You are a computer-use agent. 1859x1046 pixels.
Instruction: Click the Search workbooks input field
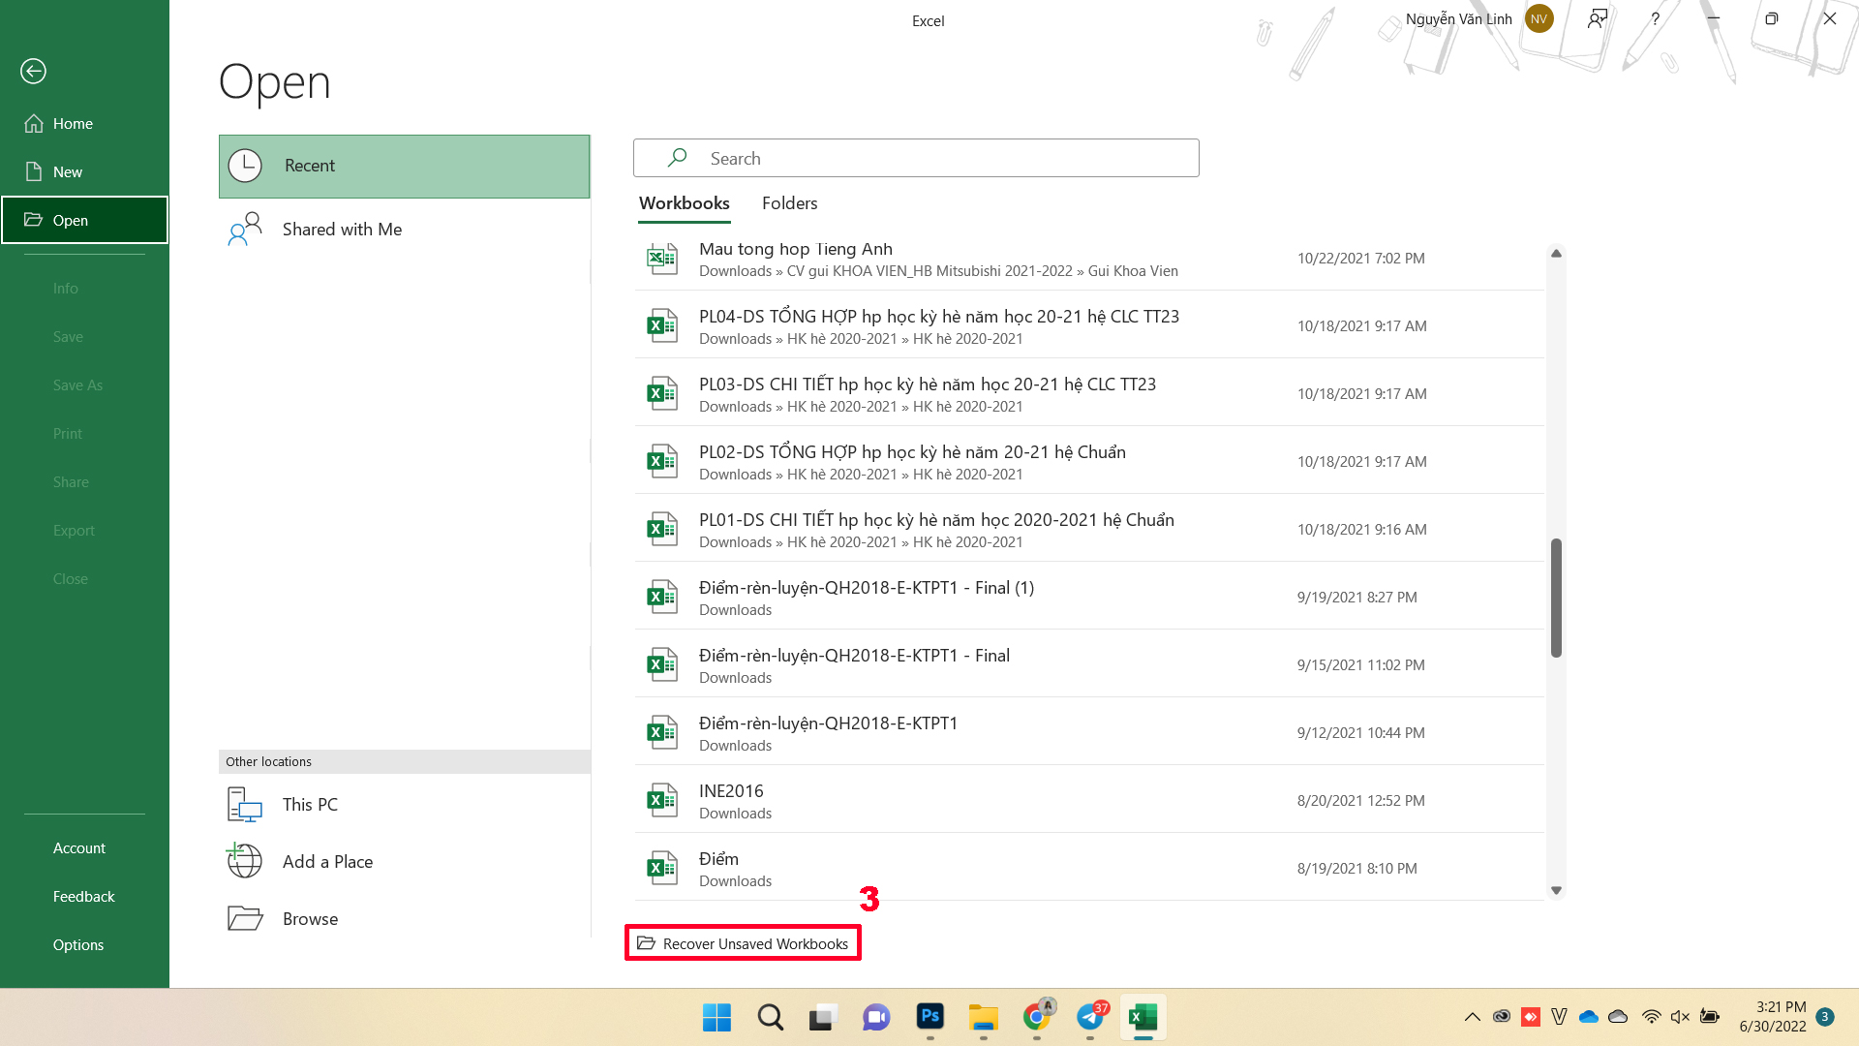[916, 158]
